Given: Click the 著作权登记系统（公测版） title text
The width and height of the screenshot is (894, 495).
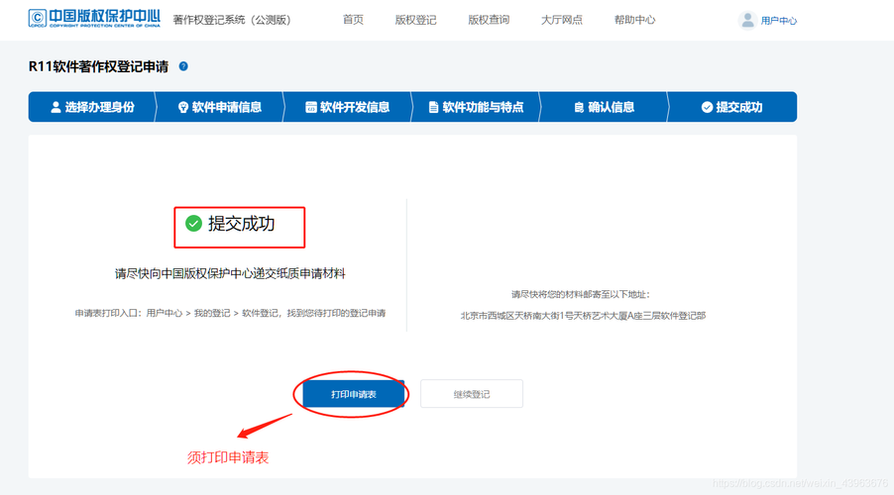Looking at the screenshot, I should coord(232,20).
